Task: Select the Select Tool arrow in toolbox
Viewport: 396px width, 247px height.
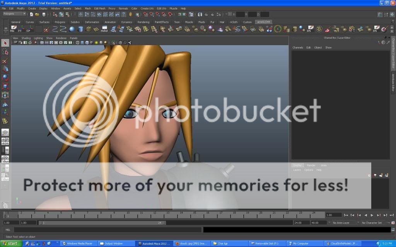Action: click(x=5, y=43)
